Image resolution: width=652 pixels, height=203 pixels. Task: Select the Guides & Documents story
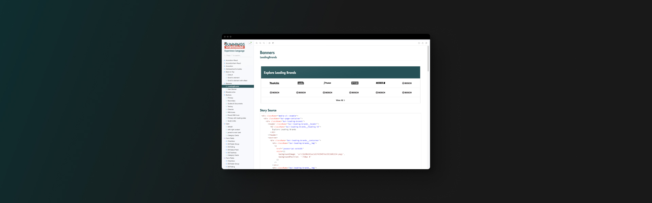click(235, 104)
